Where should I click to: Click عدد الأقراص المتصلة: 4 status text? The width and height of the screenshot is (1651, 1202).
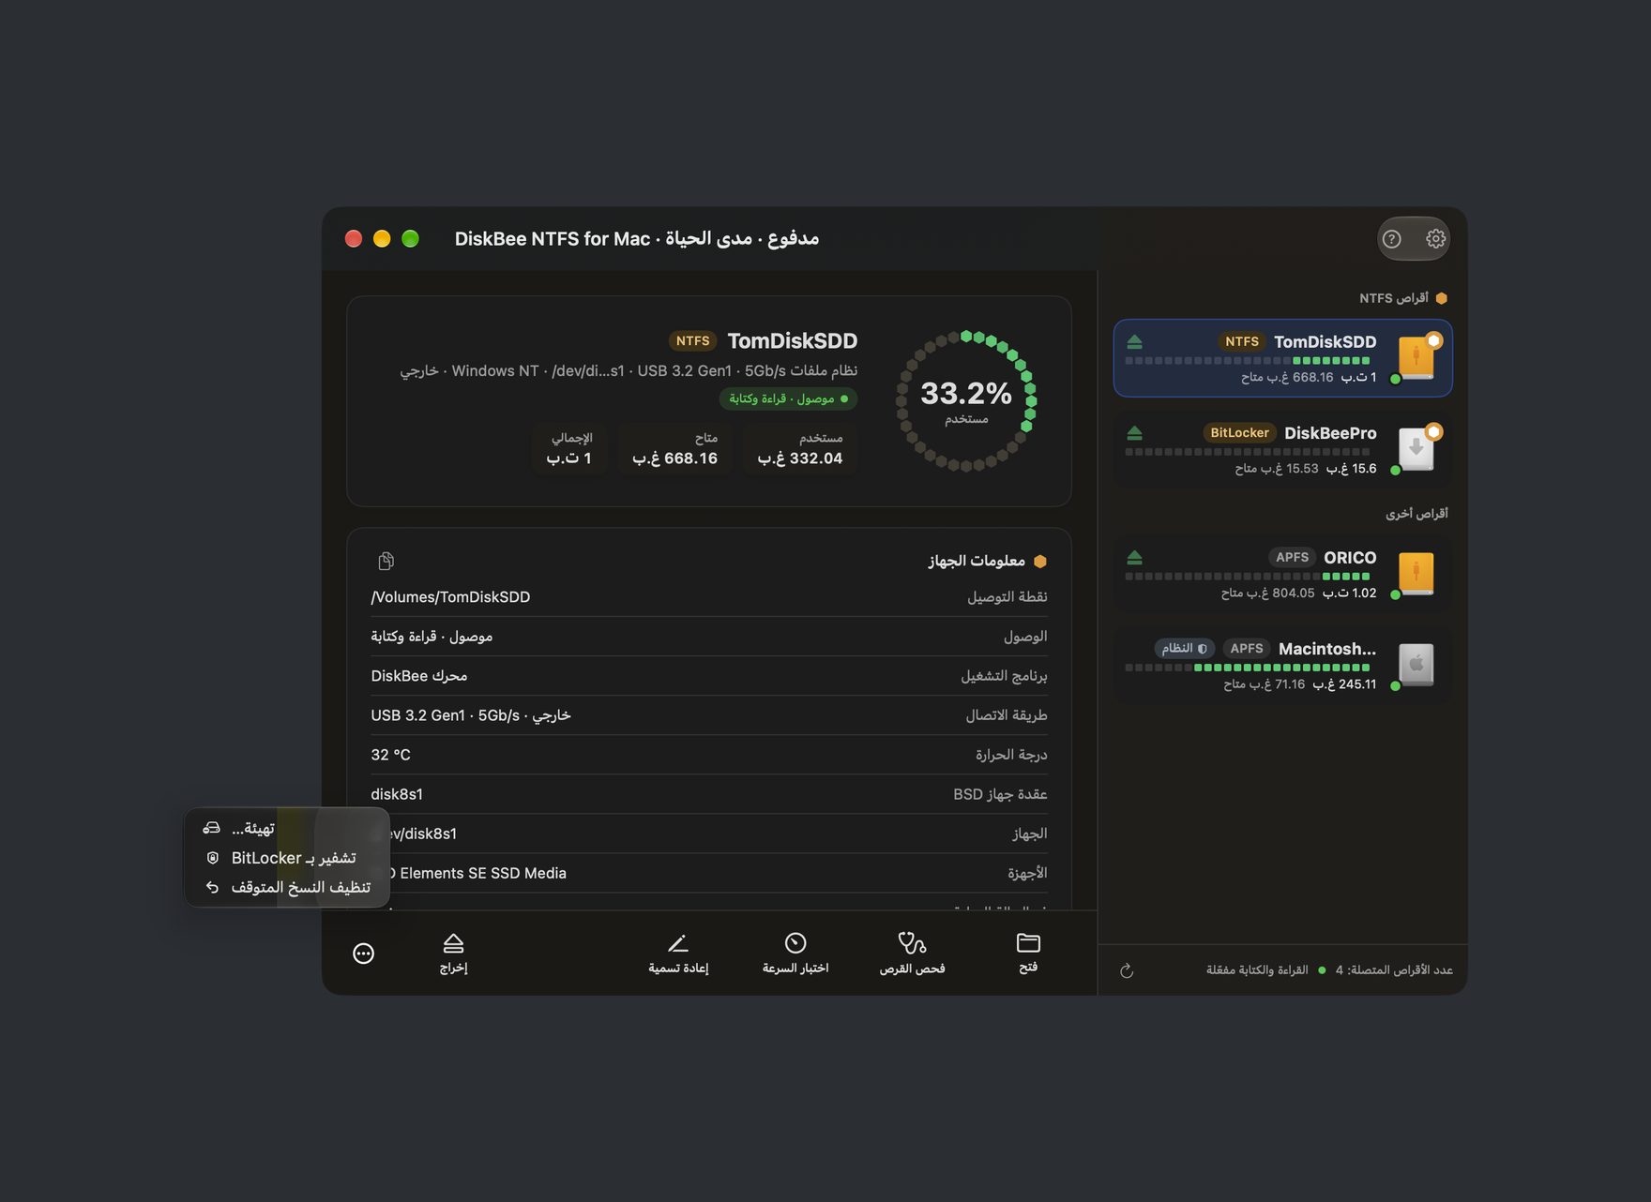coord(1394,970)
